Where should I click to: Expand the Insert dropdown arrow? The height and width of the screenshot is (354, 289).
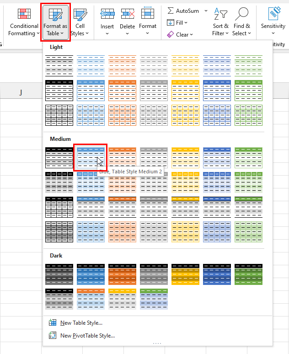pos(107,34)
